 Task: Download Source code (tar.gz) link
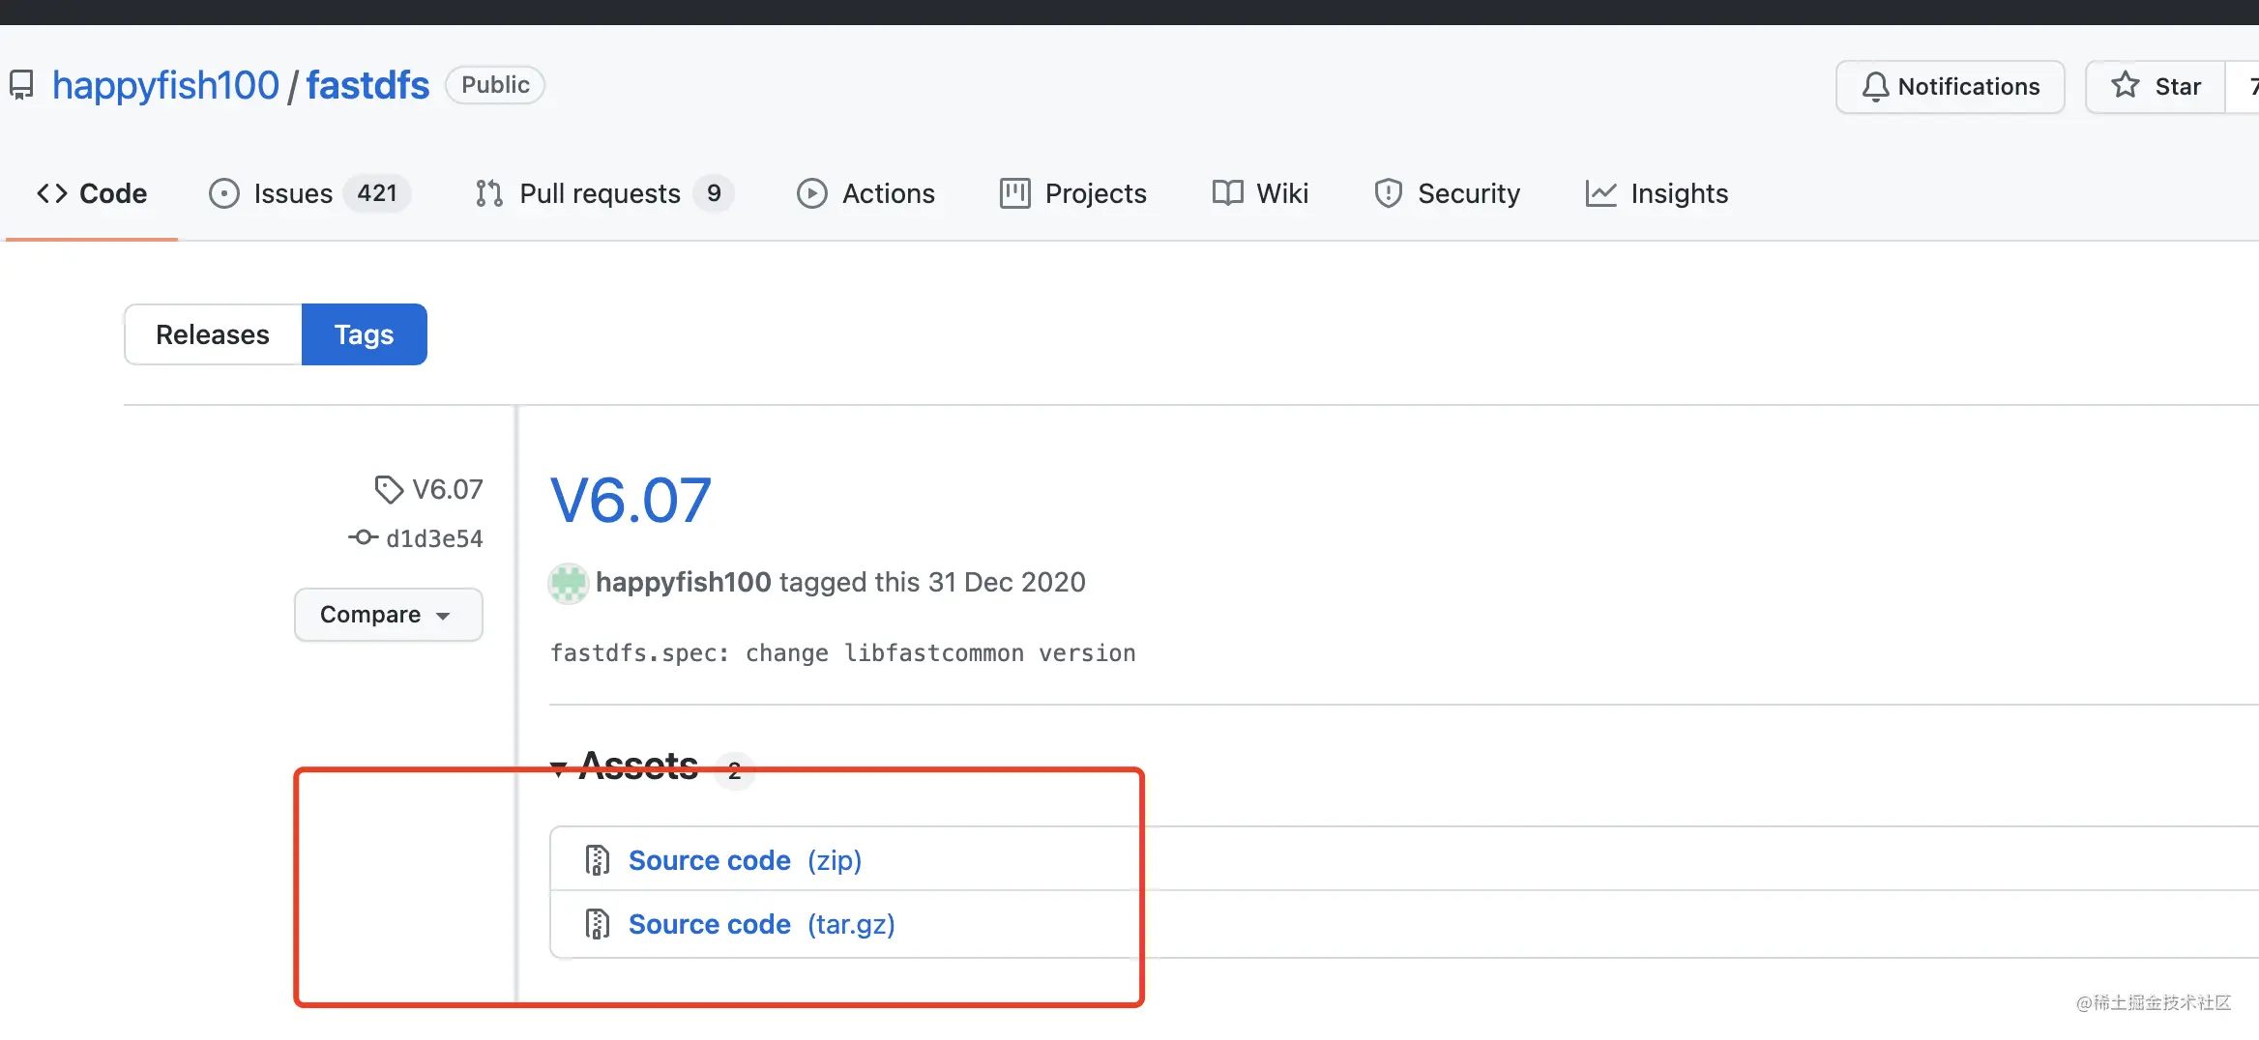pyautogui.click(x=762, y=924)
